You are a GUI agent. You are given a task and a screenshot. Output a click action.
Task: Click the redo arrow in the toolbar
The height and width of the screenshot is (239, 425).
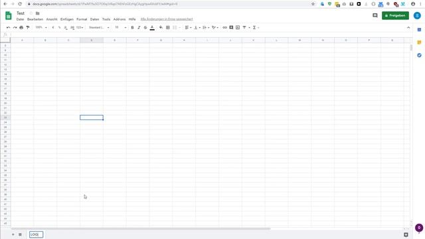(15, 27)
